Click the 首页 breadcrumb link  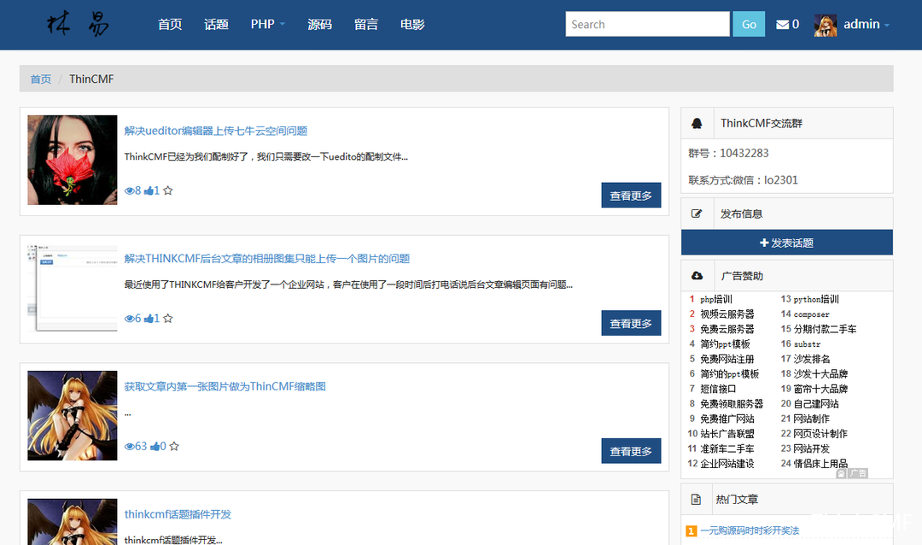pyautogui.click(x=41, y=79)
